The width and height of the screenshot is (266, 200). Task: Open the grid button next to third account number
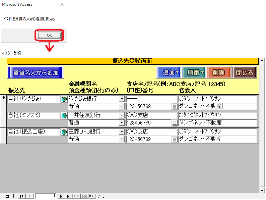(x=175, y=139)
